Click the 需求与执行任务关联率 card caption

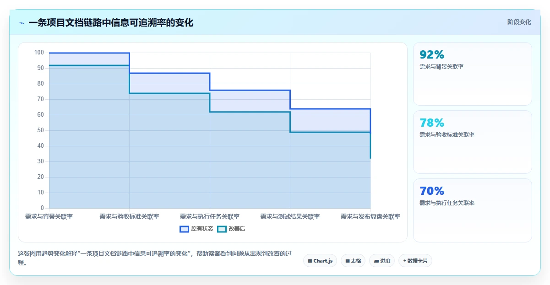point(447,203)
